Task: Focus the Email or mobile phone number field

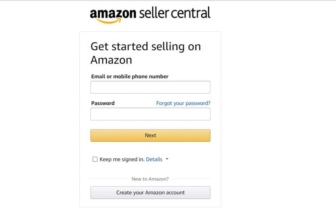Action: 150,87
